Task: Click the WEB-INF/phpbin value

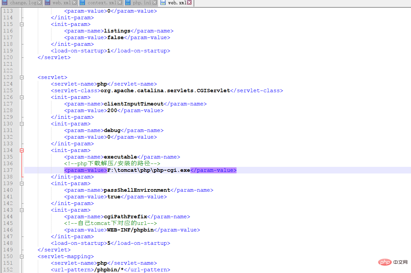Action: point(130,230)
